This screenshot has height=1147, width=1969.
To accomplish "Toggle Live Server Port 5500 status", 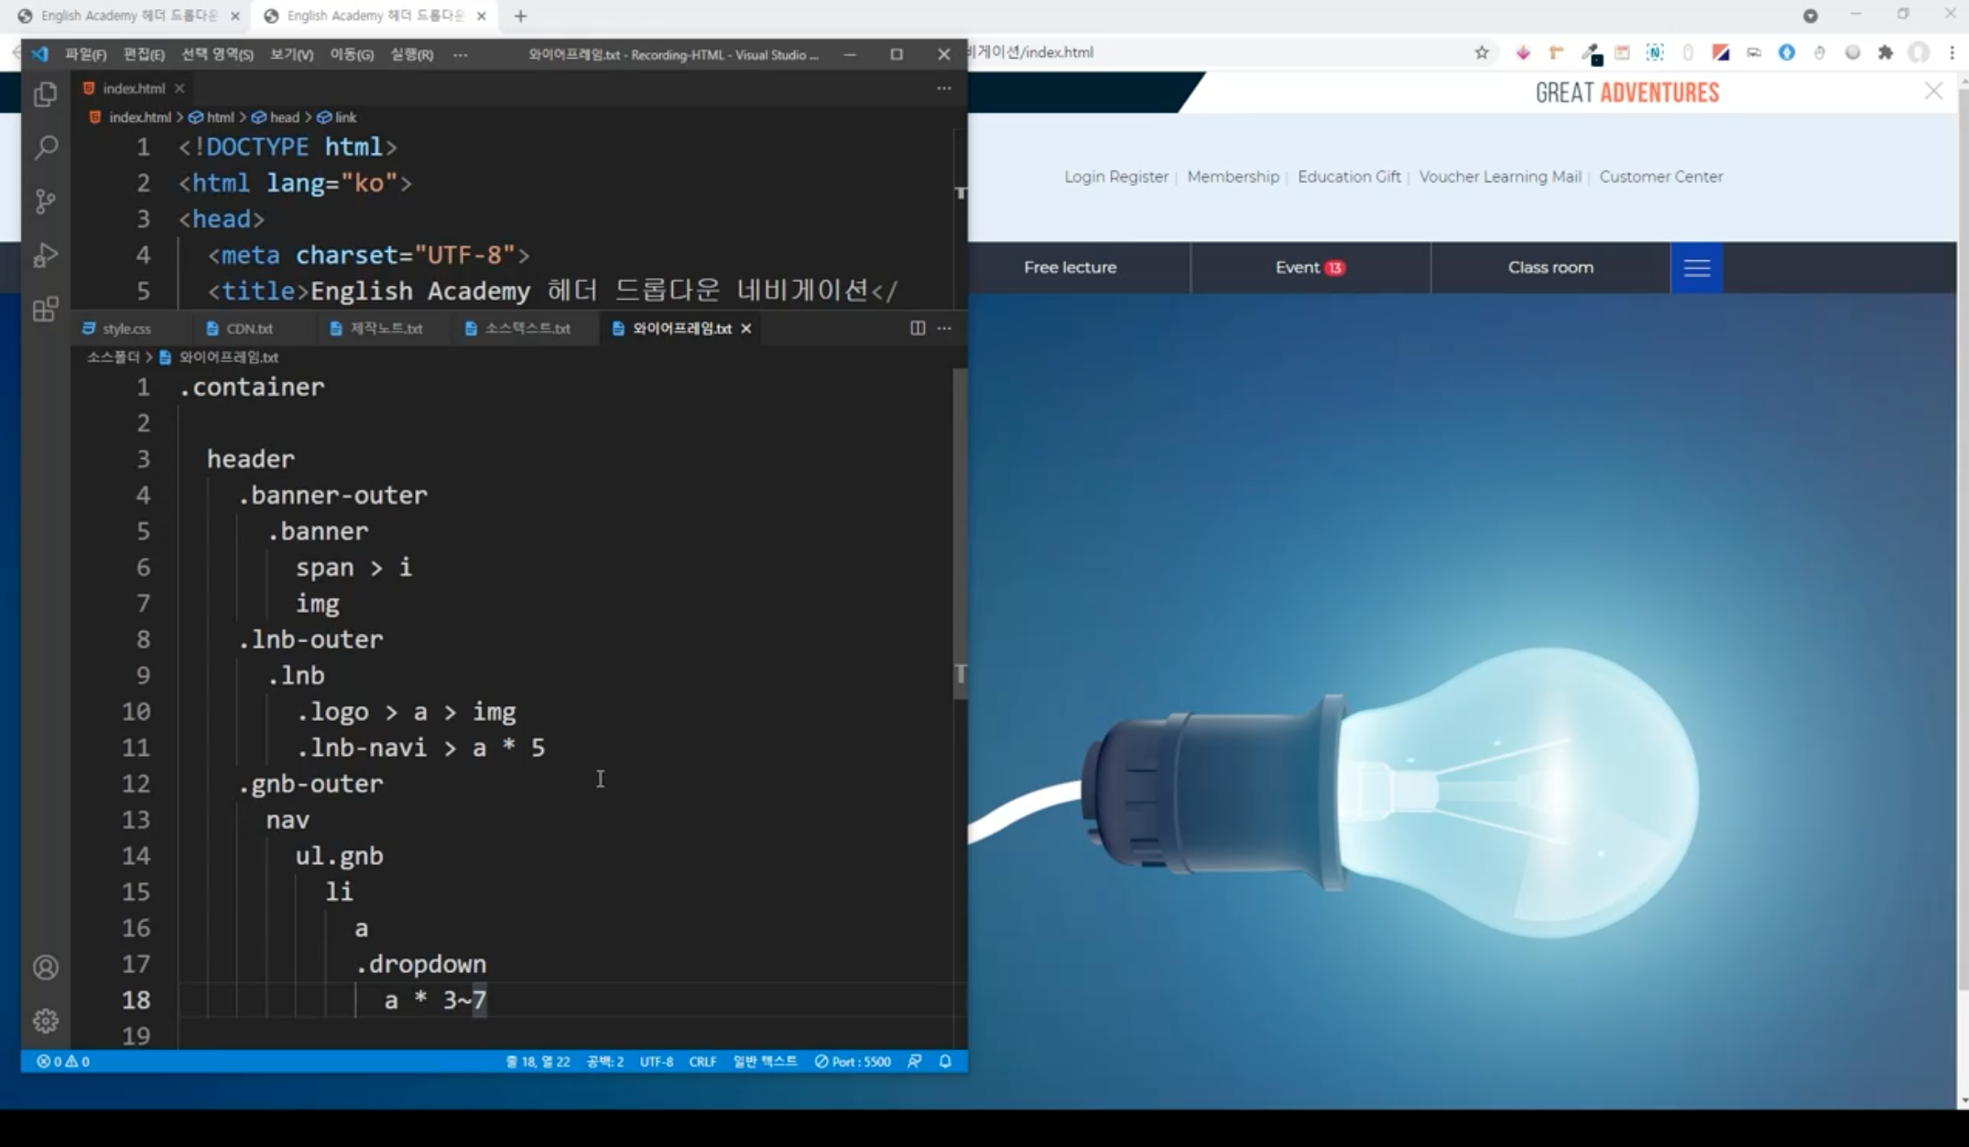I will point(852,1061).
